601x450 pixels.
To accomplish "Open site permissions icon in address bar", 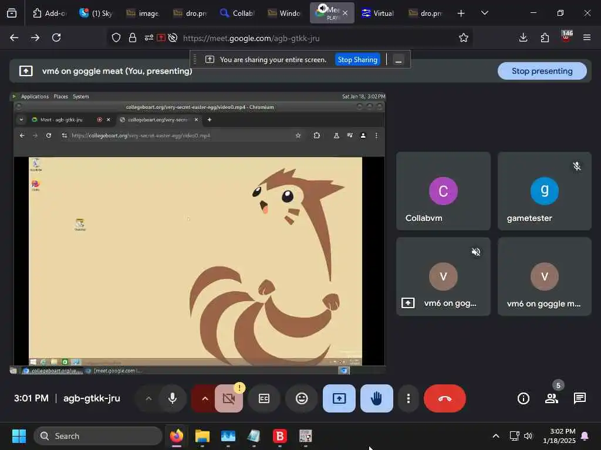I will click(x=148, y=37).
